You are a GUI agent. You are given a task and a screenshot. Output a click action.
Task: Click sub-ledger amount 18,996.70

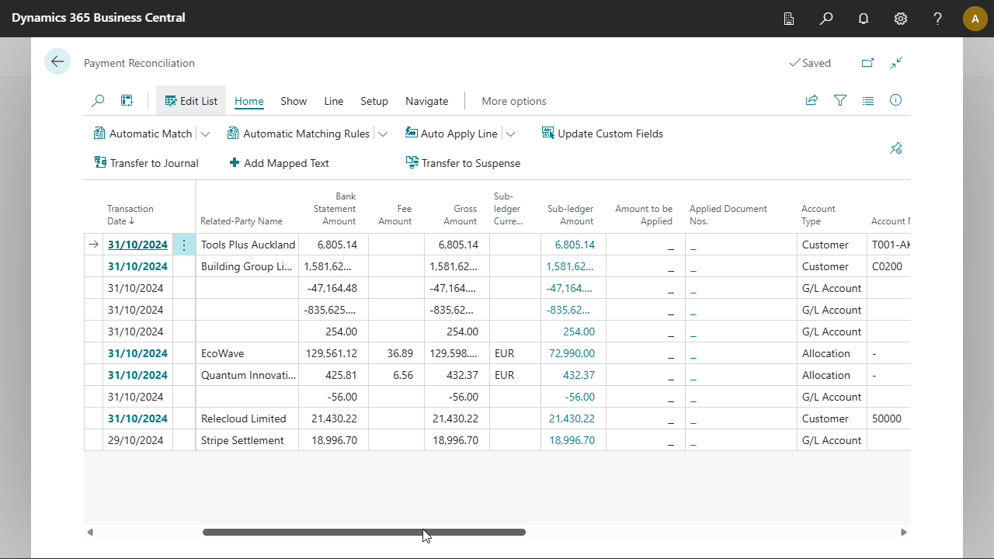point(572,440)
